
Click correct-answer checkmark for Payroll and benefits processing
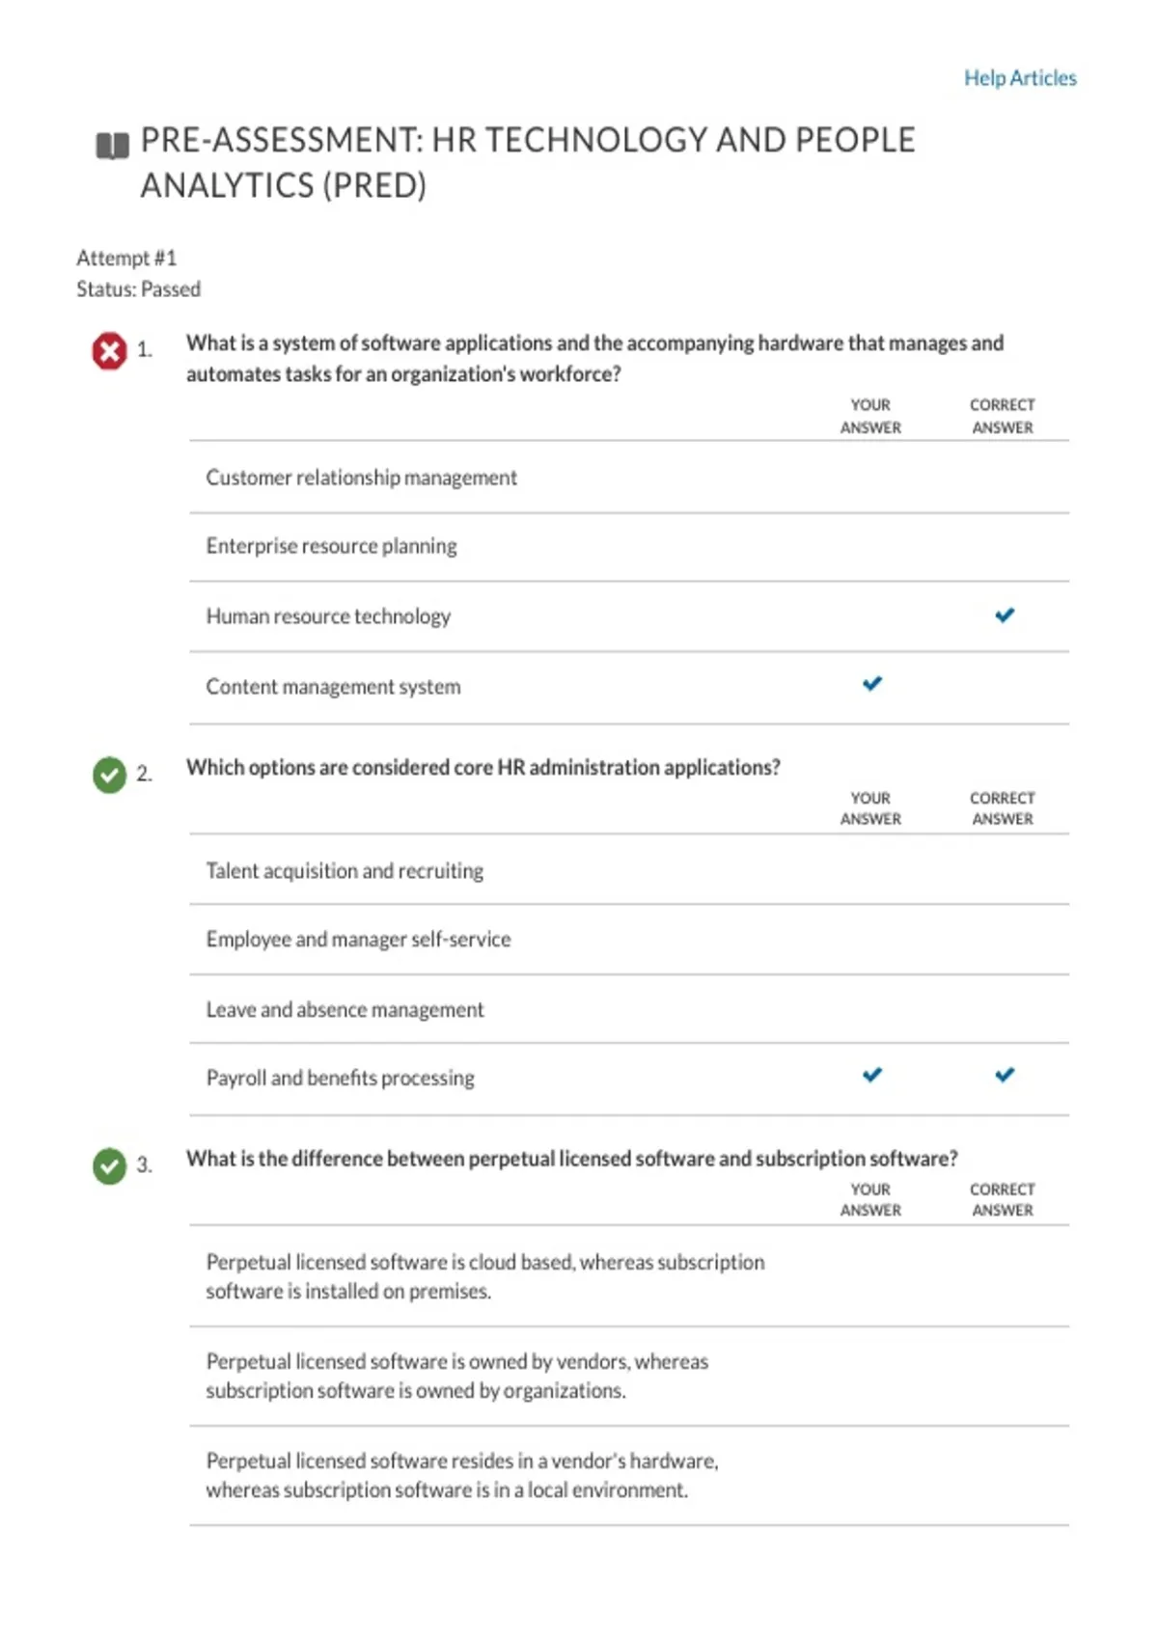click(x=1005, y=1075)
